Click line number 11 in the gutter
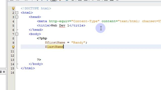This screenshot has width=161, height=90. 12,51
